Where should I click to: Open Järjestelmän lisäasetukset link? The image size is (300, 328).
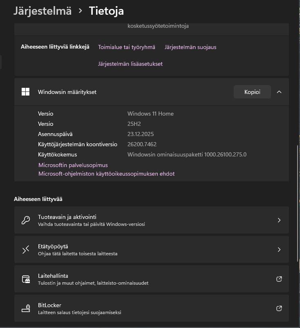[130, 64]
